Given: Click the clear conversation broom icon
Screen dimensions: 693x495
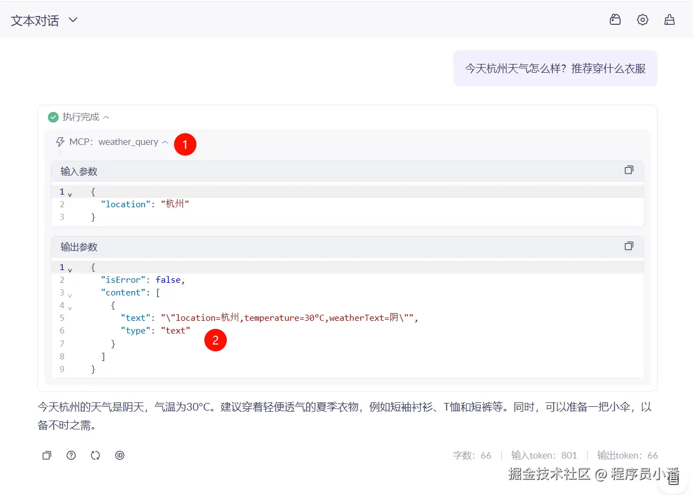Looking at the screenshot, I should [669, 20].
